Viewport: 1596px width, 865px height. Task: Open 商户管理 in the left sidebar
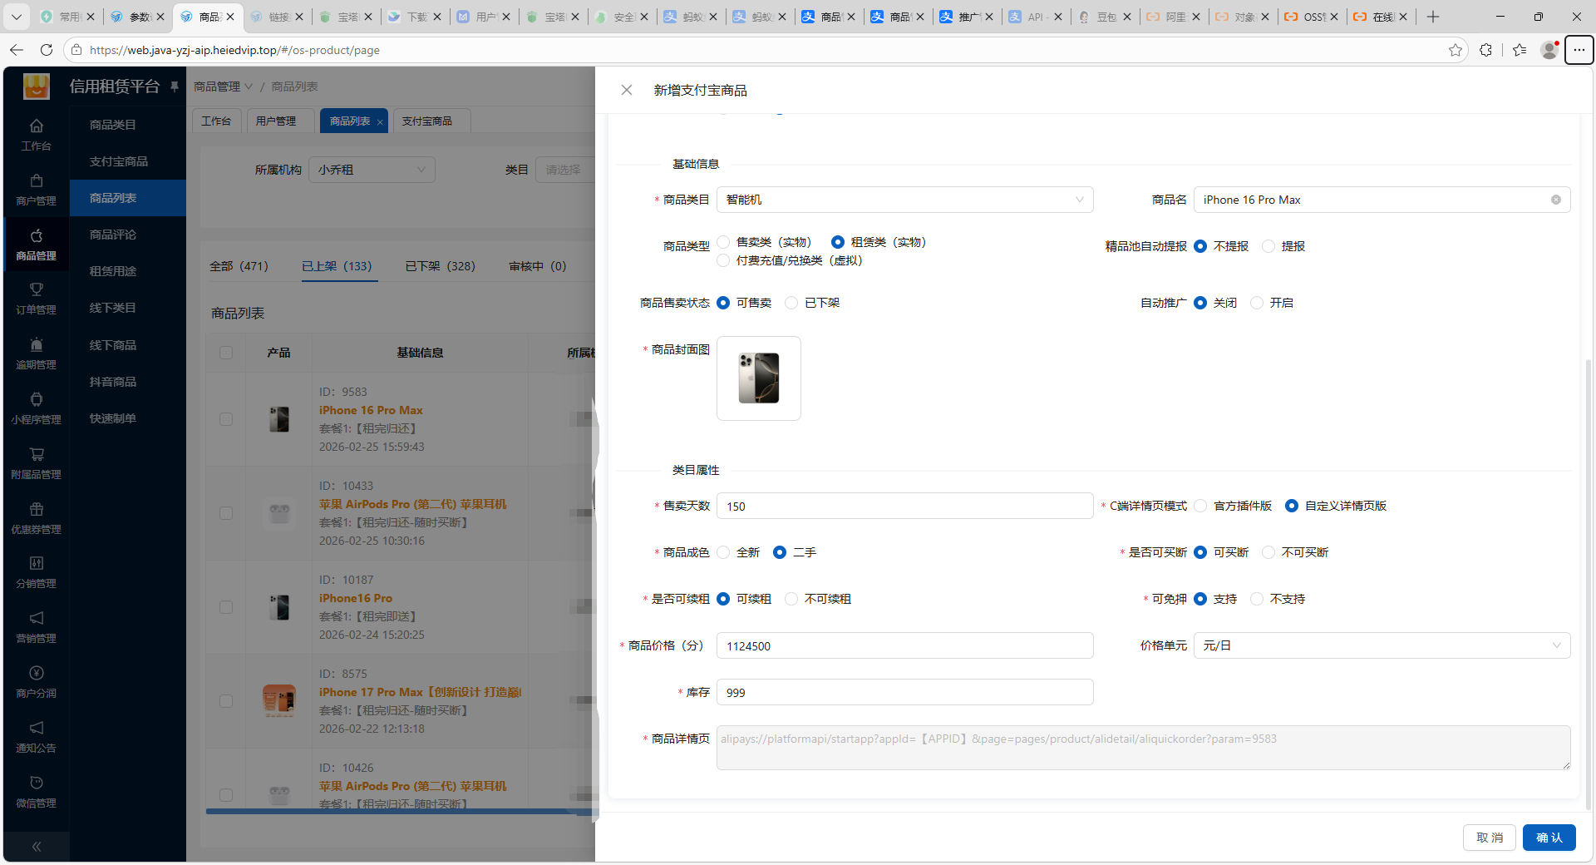pos(36,190)
